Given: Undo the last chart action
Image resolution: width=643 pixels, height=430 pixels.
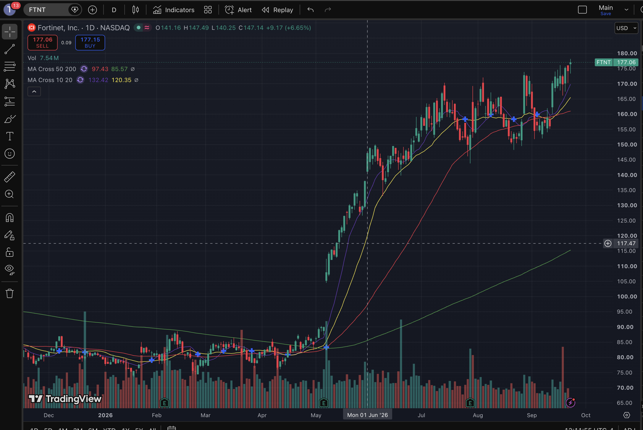Looking at the screenshot, I should [311, 10].
